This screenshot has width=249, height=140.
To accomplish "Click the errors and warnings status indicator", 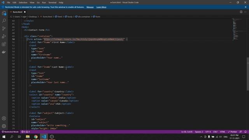I will (x=26, y=132).
